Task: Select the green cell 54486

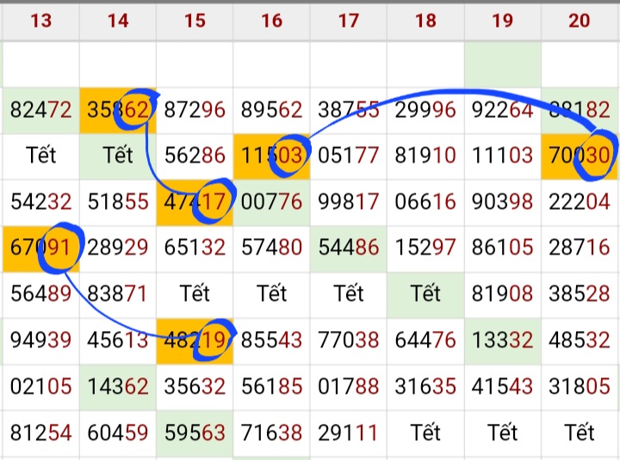Action: coord(348,248)
